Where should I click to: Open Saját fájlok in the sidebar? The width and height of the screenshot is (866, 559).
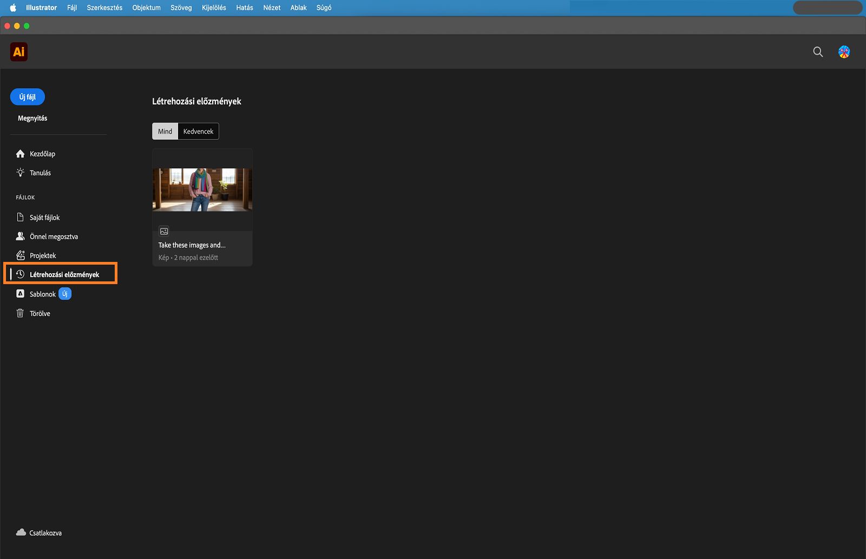[44, 218]
